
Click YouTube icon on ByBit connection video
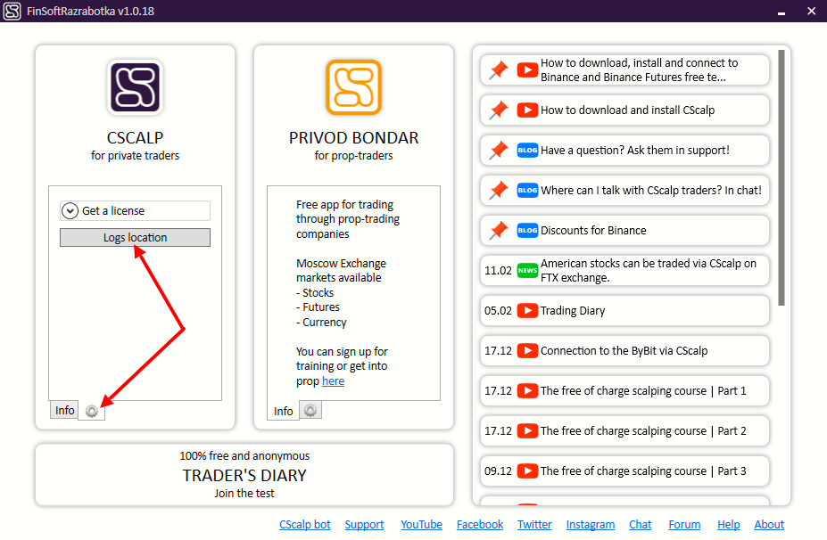(x=527, y=350)
